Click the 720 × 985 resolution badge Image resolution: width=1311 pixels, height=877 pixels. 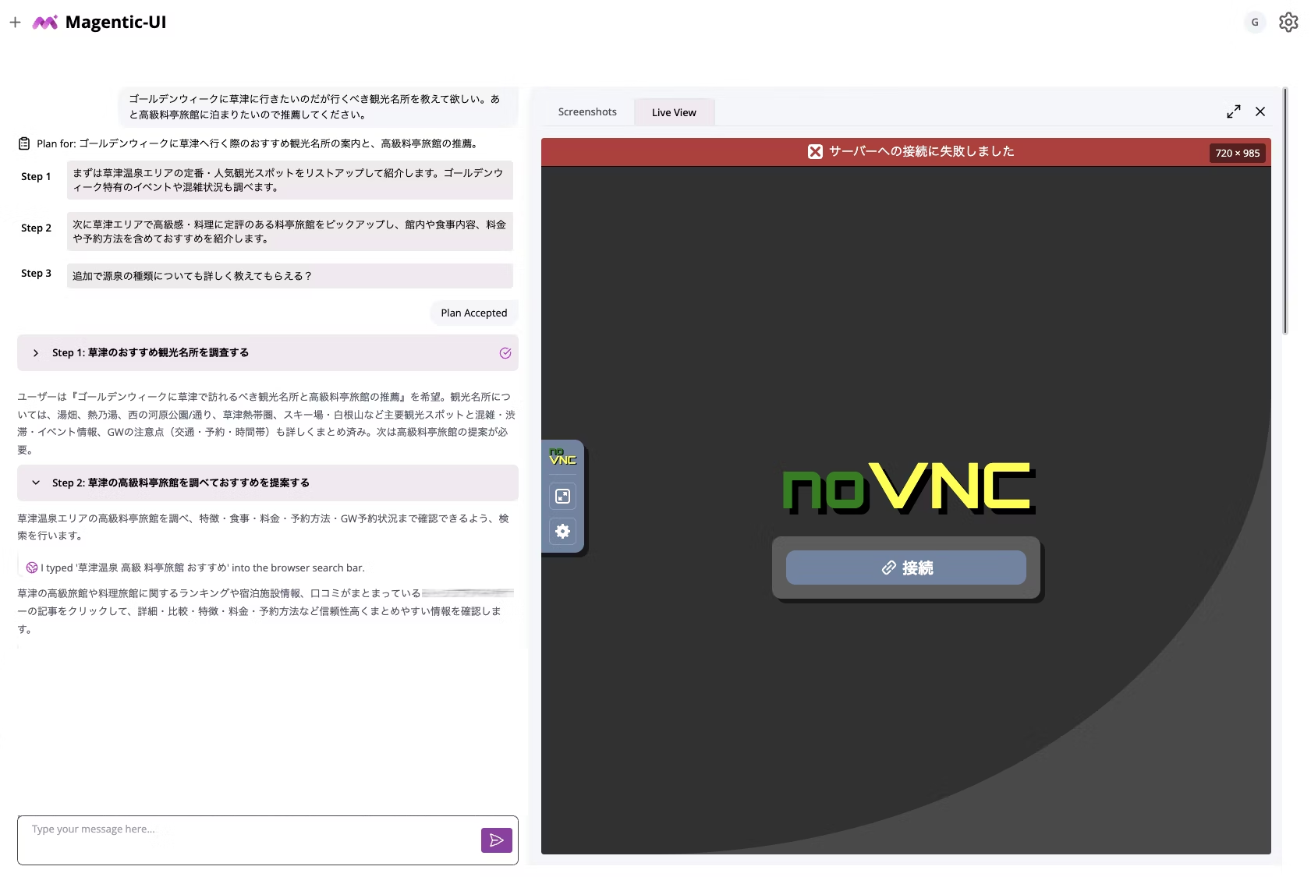1237,153
